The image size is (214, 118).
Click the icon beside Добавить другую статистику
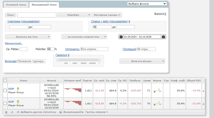(x=18, y=112)
